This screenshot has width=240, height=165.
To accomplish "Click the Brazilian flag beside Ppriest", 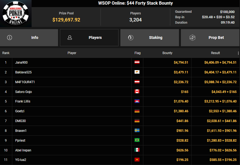I will pos(137,140).
